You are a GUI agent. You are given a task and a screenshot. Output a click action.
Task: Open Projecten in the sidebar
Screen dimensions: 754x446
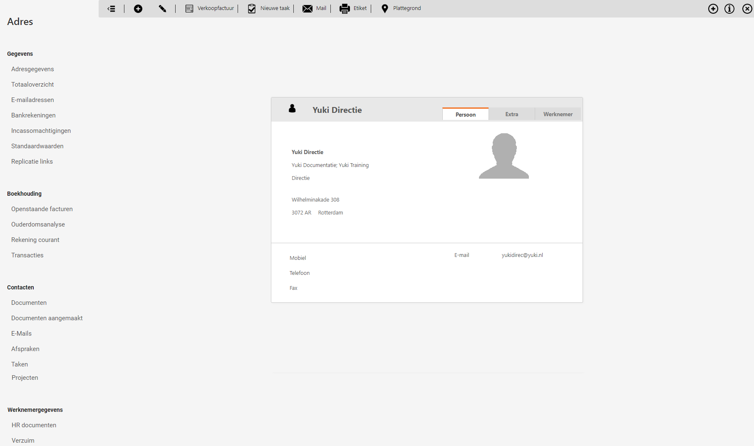[25, 378]
